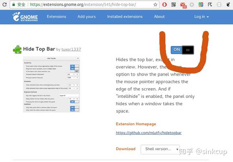Open the Add yours nav item
The height and width of the screenshot is (162, 233).
point(86,16)
